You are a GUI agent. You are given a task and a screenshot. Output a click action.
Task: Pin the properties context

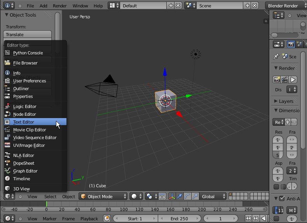276,57
